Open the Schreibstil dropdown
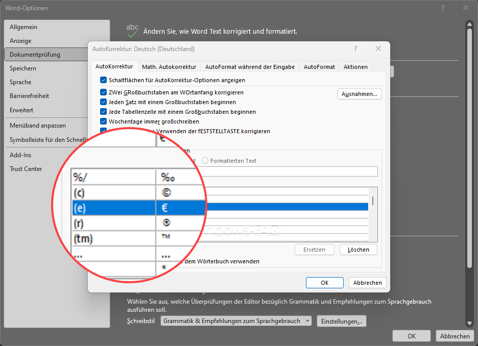Viewport: 478px width, 346px height. click(236, 320)
